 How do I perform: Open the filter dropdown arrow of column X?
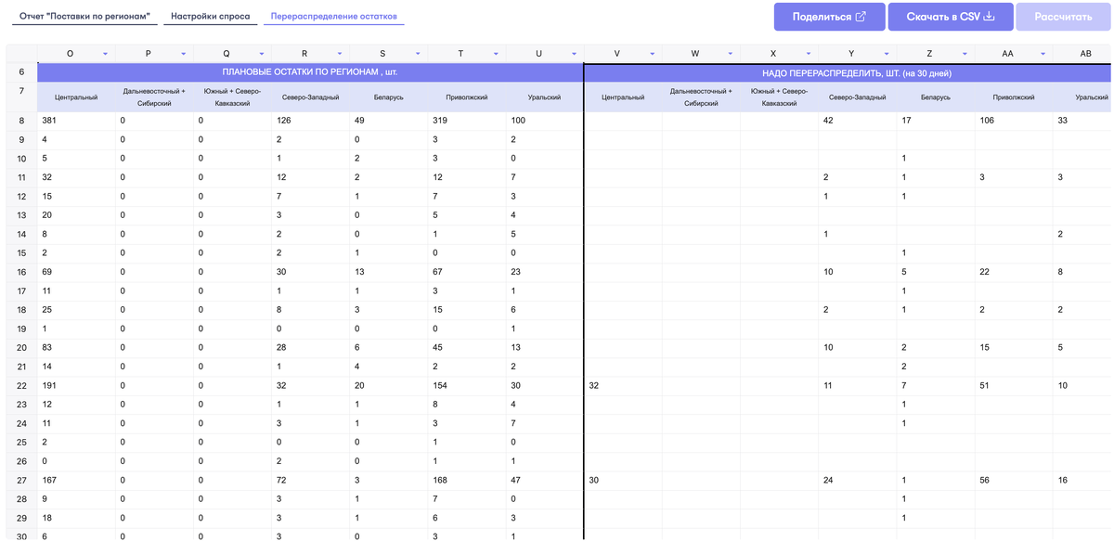tap(808, 55)
